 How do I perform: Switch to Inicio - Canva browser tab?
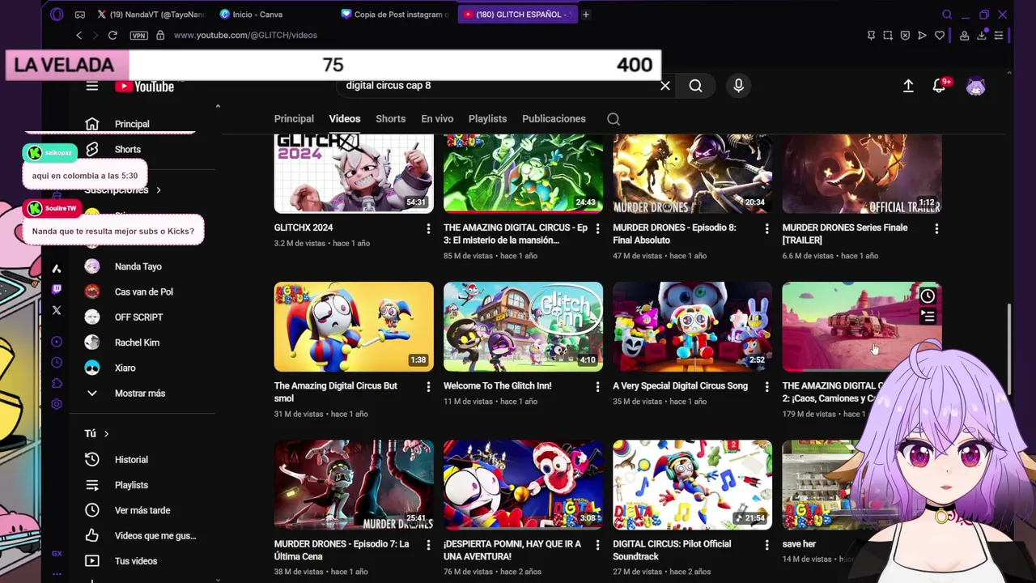pos(257,15)
